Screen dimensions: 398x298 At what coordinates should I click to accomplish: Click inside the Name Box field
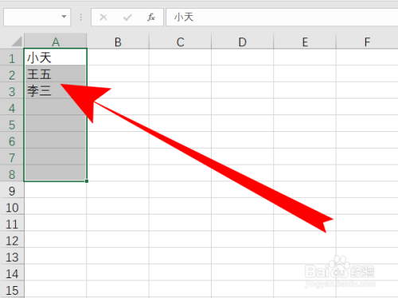tap(32, 17)
